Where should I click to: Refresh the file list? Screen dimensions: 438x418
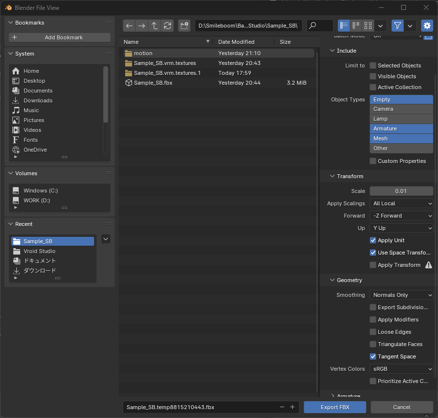(168, 26)
